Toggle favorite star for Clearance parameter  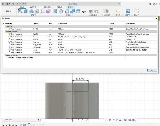click(10, 47)
